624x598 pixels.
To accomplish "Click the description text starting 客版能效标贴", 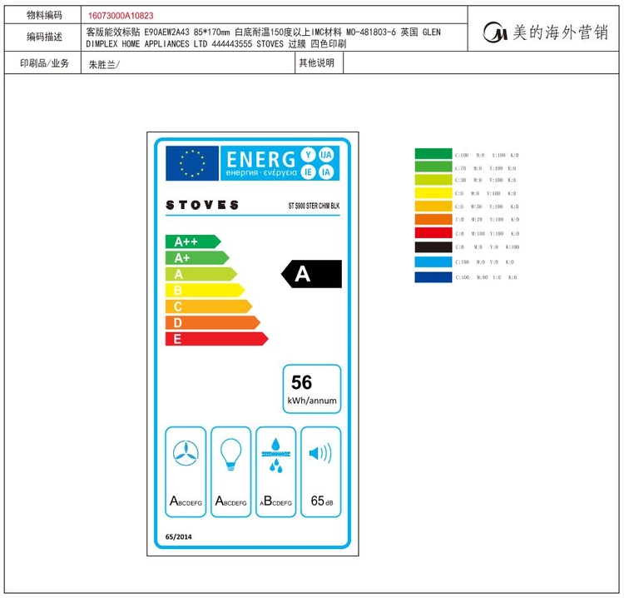I will 263,37.
